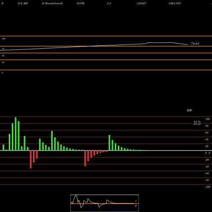212x212 pixels.
Task: Click the "(5,5" parameter text in header
Action: 109,3
